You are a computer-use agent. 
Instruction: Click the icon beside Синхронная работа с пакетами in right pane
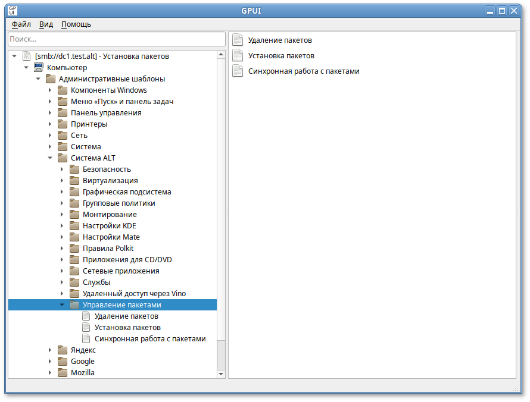click(238, 71)
